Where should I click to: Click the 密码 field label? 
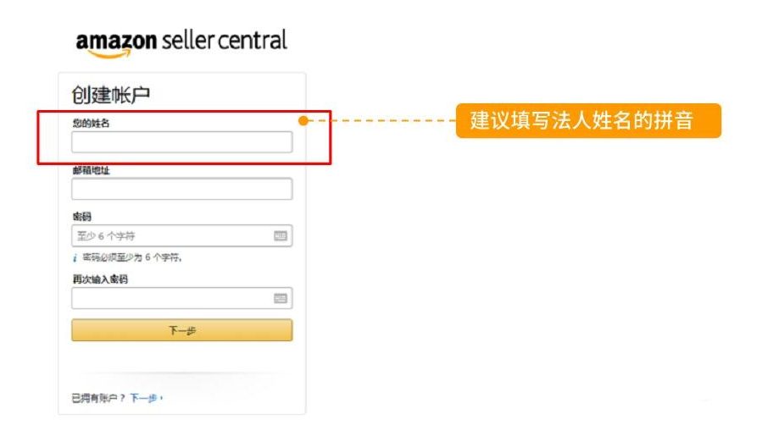(x=82, y=217)
